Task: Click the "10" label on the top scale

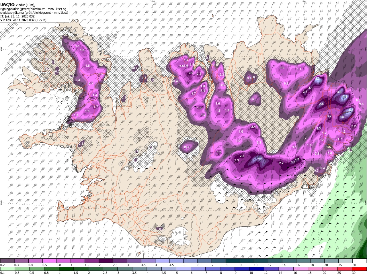Action: click(255, 265)
